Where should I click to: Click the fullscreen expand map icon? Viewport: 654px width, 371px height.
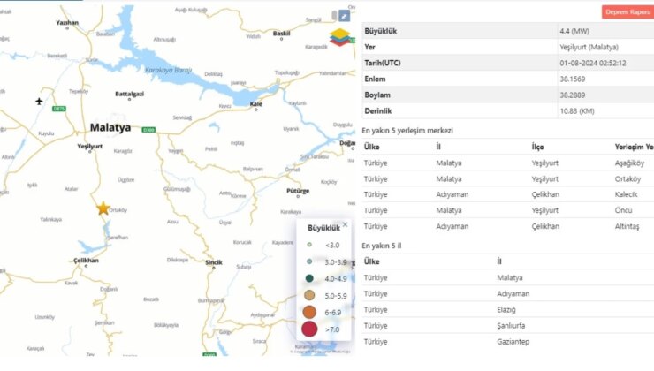point(344,16)
